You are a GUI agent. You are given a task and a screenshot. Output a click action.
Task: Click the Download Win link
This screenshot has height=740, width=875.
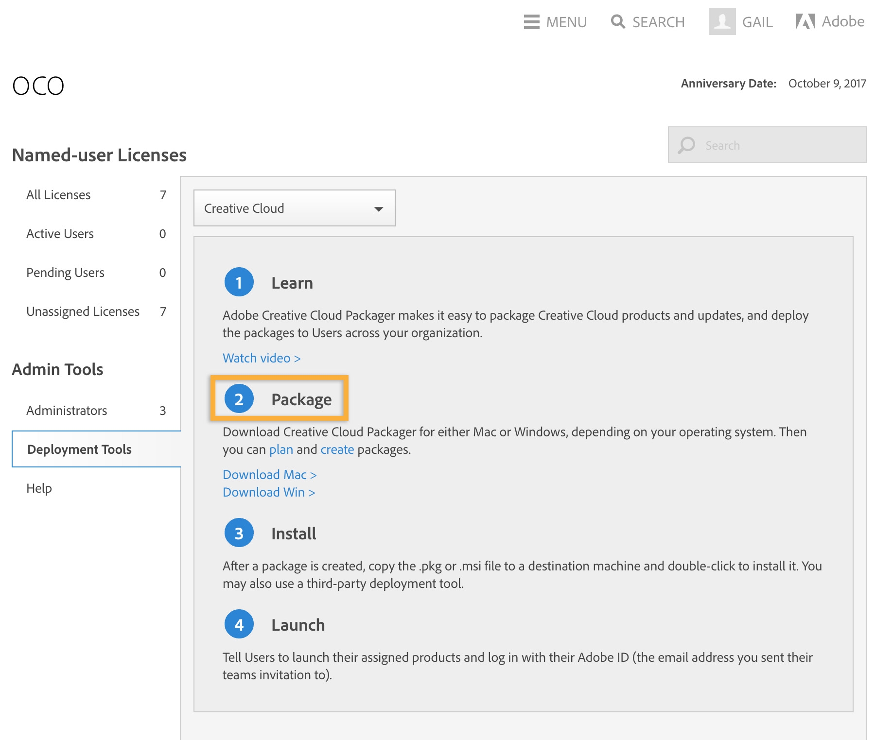(x=268, y=492)
